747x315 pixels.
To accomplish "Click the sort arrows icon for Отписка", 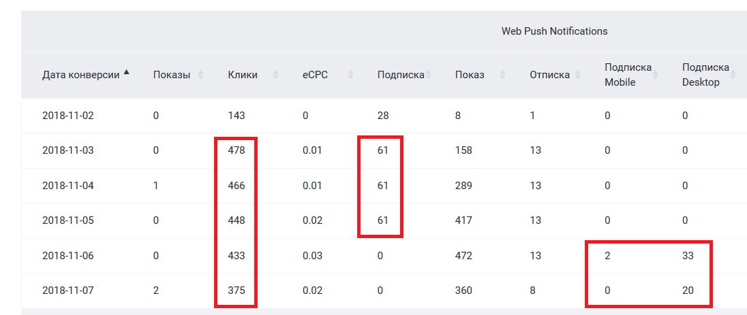I will point(577,75).
